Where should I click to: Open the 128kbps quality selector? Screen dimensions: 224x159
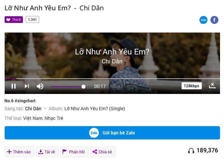click(192, 86)
